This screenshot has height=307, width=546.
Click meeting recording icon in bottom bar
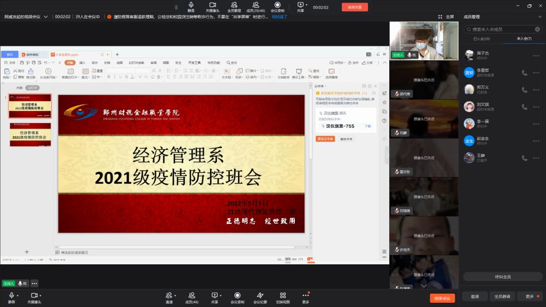[x=237, y=297]
